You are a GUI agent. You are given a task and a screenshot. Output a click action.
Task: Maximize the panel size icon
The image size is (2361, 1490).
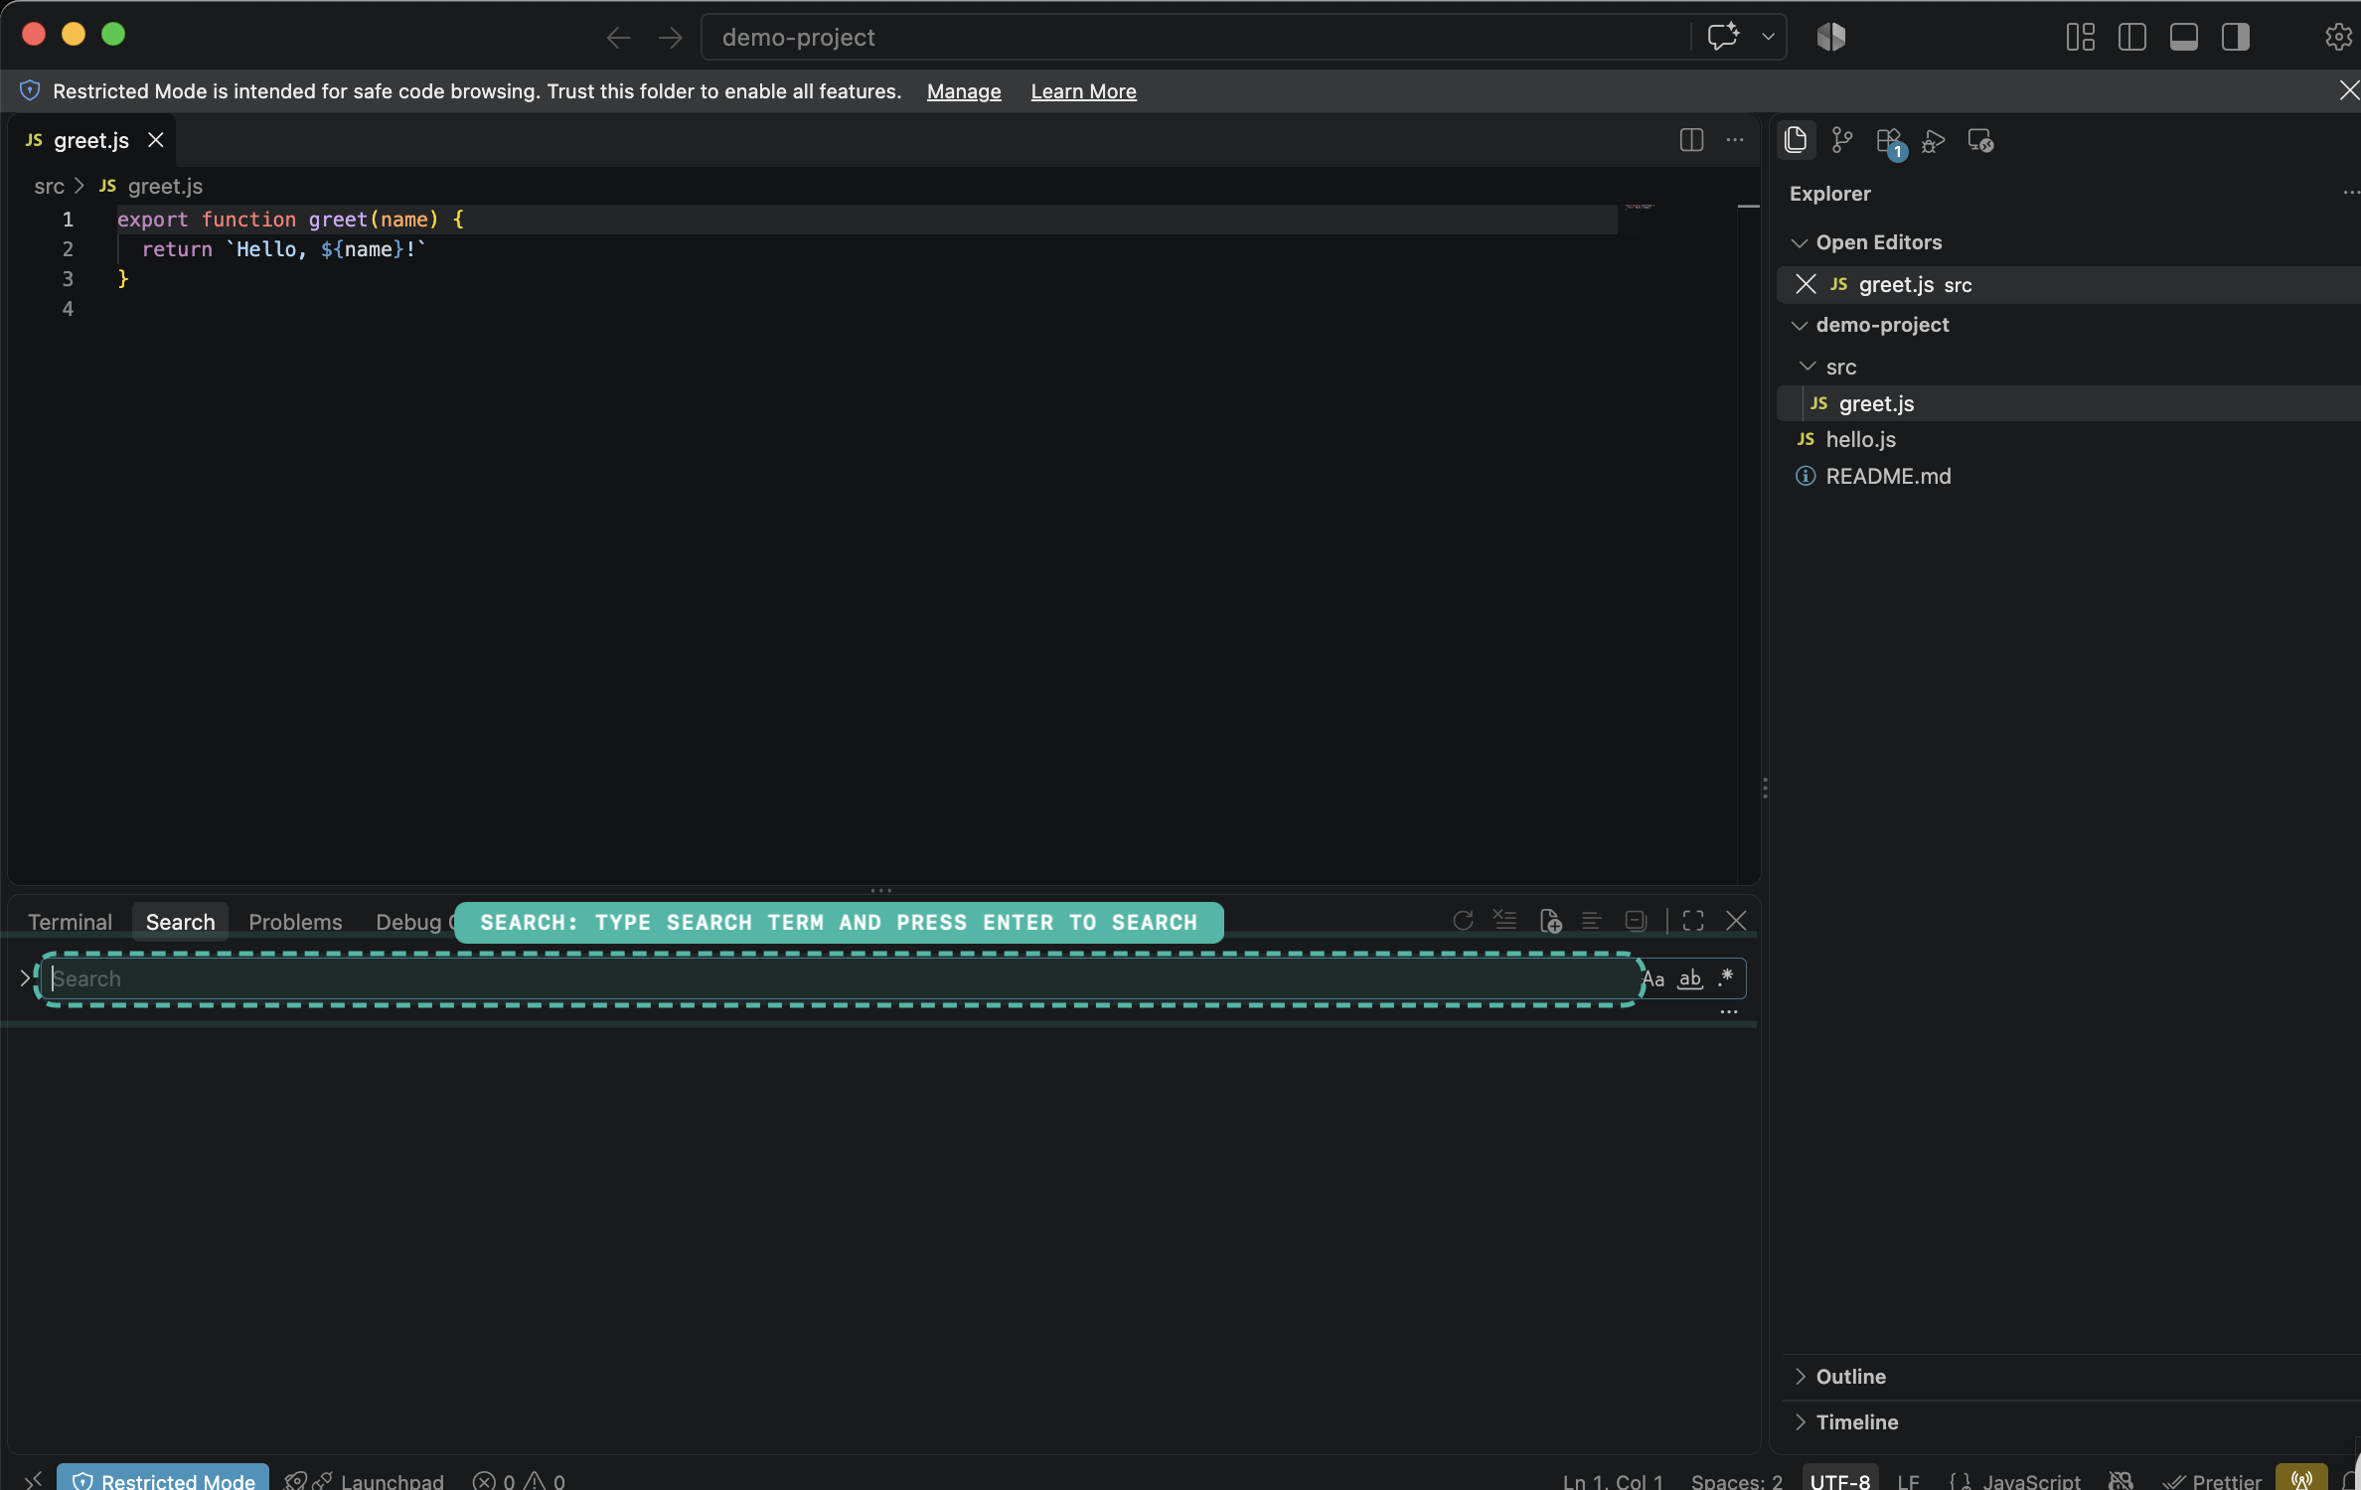[1693, 921]
